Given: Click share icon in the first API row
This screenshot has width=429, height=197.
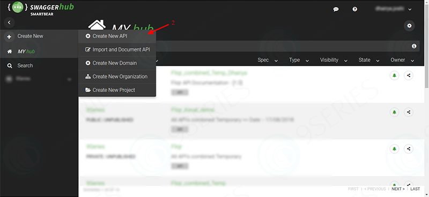Looking at the screenshot, I should 409,75.
